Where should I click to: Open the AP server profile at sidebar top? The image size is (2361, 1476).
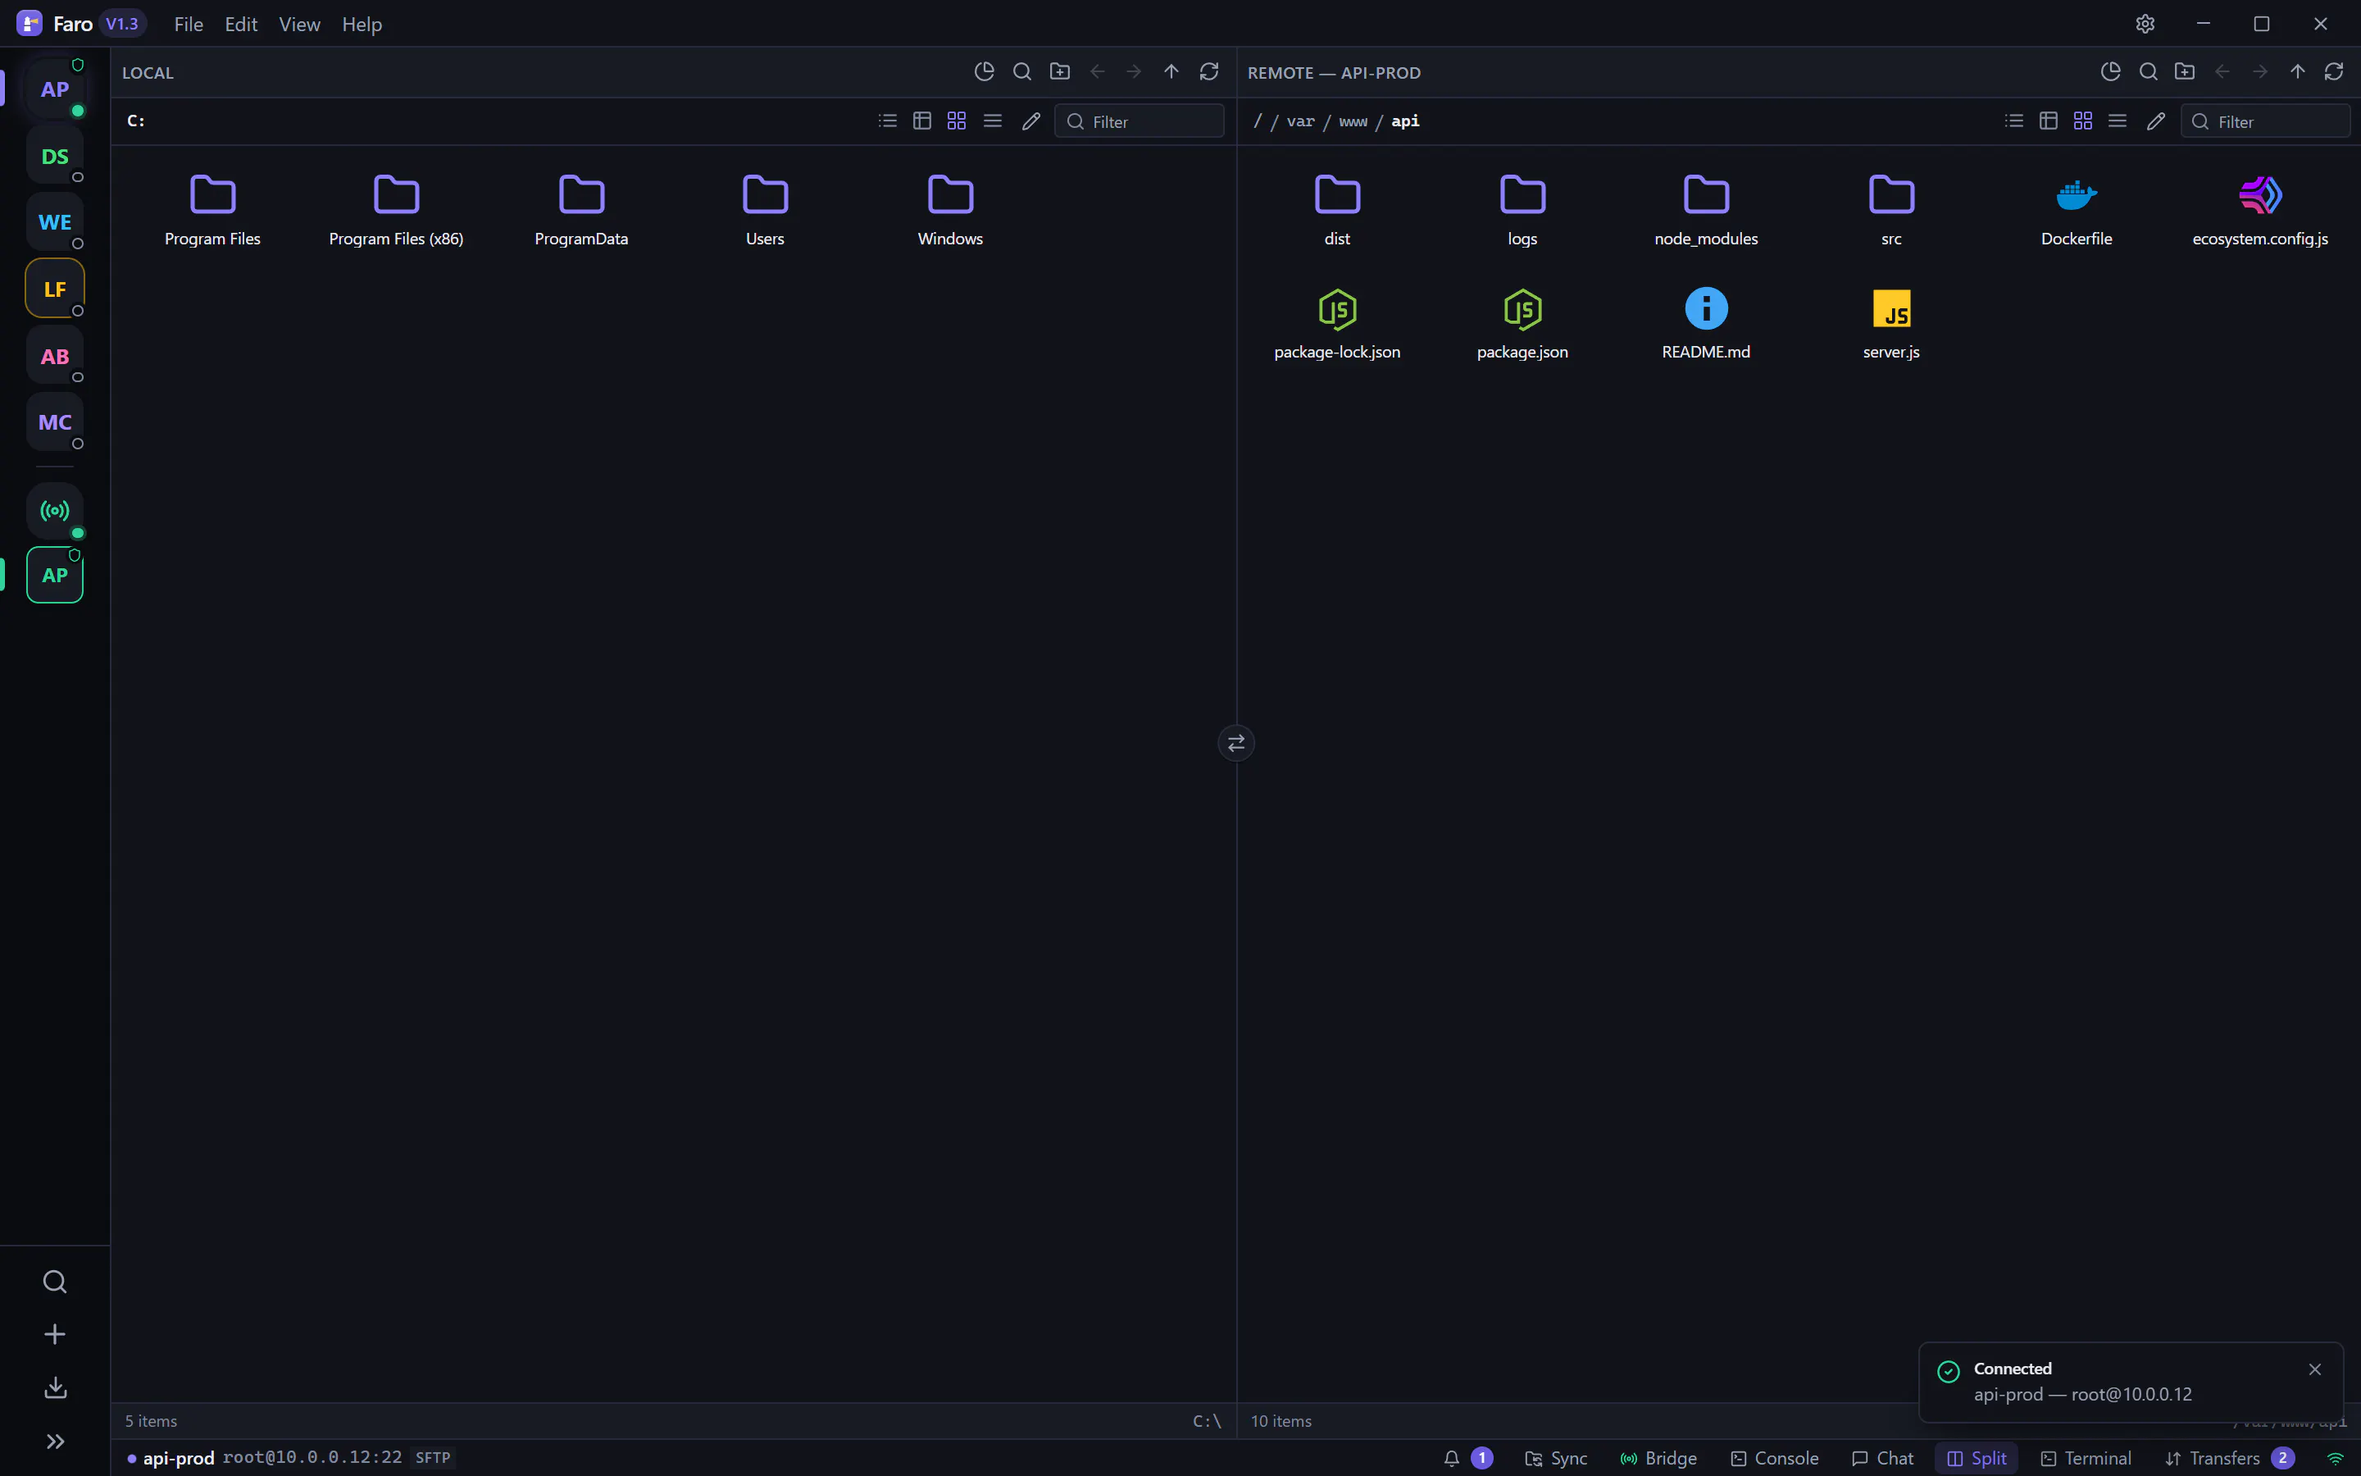coord(55,89)
